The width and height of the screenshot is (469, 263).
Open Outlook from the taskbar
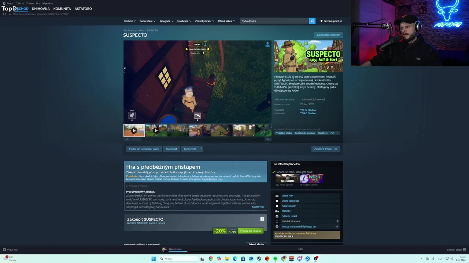[251, 259]
